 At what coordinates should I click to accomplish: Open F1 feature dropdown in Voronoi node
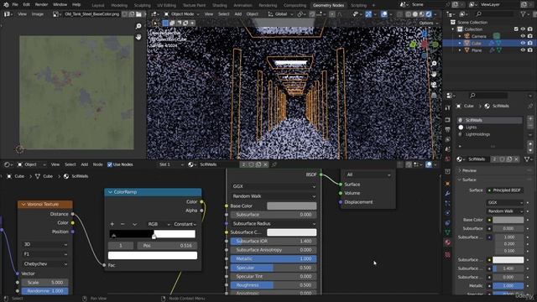[x=45, y=254]
